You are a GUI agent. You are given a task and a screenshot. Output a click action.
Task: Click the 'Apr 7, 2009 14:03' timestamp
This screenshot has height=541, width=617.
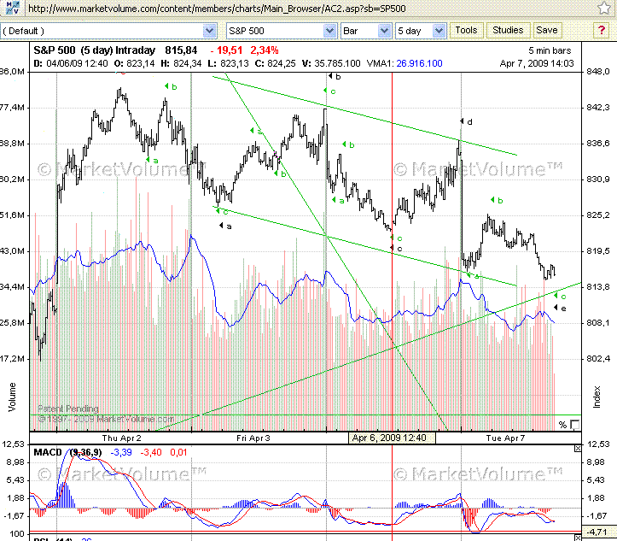537,63
